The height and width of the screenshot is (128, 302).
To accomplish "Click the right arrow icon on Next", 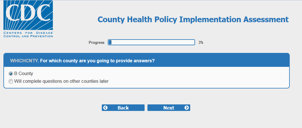I will [x=187, y=108].
